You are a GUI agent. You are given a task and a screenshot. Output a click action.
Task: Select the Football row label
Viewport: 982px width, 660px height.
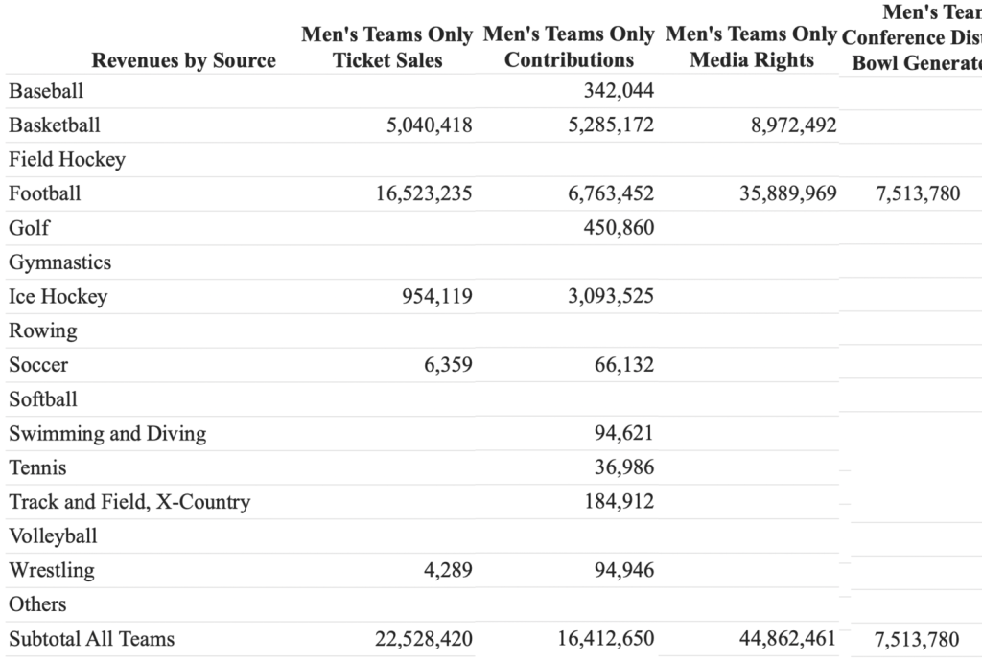point(45,193)
